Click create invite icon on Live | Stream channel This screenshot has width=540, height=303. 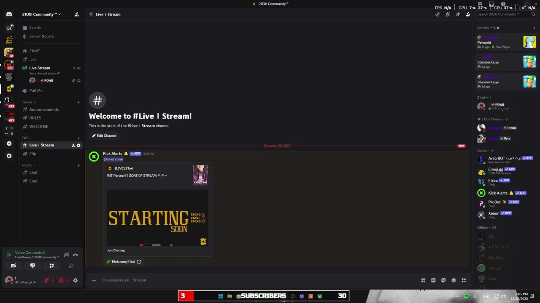pos(73,145)
